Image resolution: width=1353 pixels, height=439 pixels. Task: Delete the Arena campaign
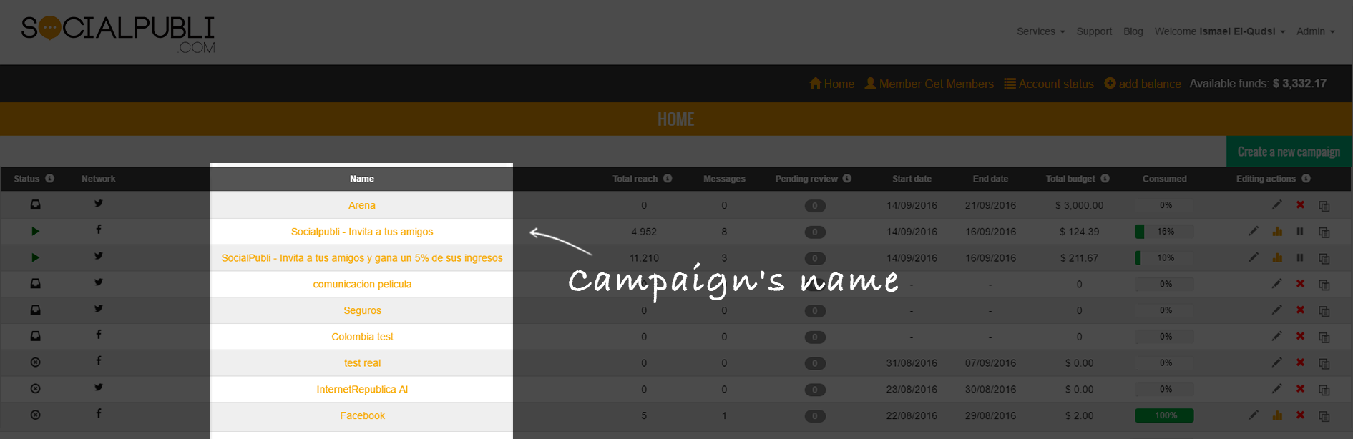click(1300, 205)
